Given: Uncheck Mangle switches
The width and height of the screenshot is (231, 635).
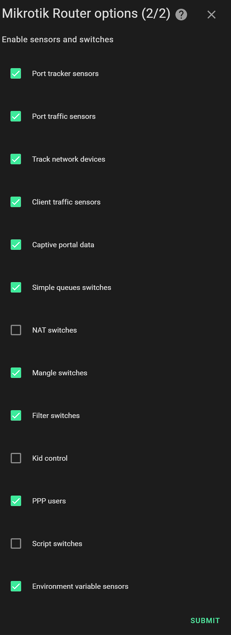Looking at the screenshot, I should (x=15, y=373).
